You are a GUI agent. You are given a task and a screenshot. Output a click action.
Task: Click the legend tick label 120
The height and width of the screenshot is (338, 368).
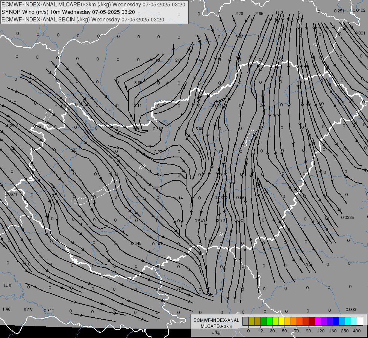point(321,331)
